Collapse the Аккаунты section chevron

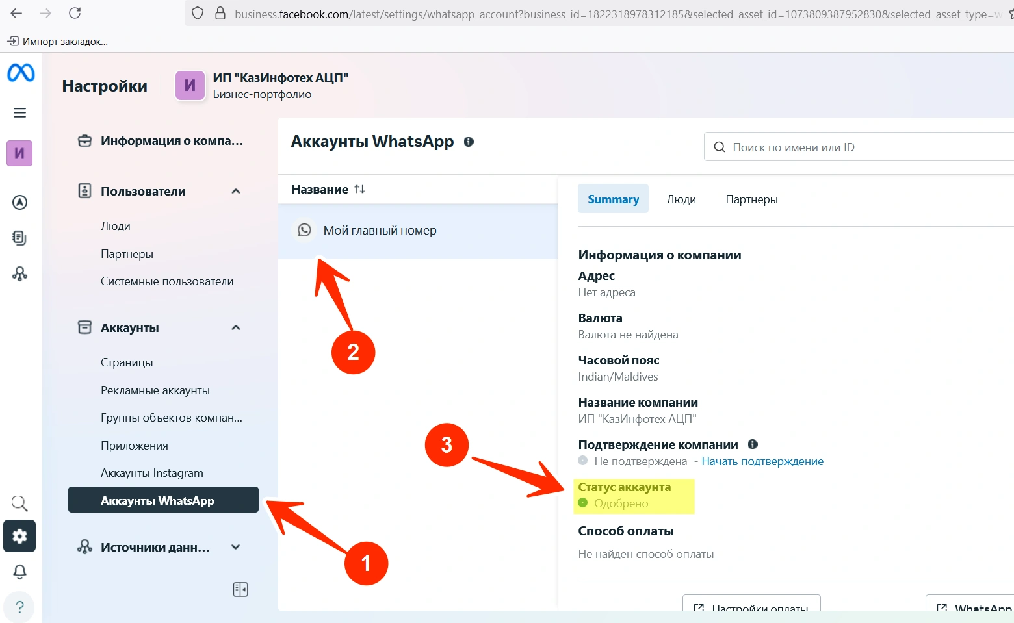point(236,327)
